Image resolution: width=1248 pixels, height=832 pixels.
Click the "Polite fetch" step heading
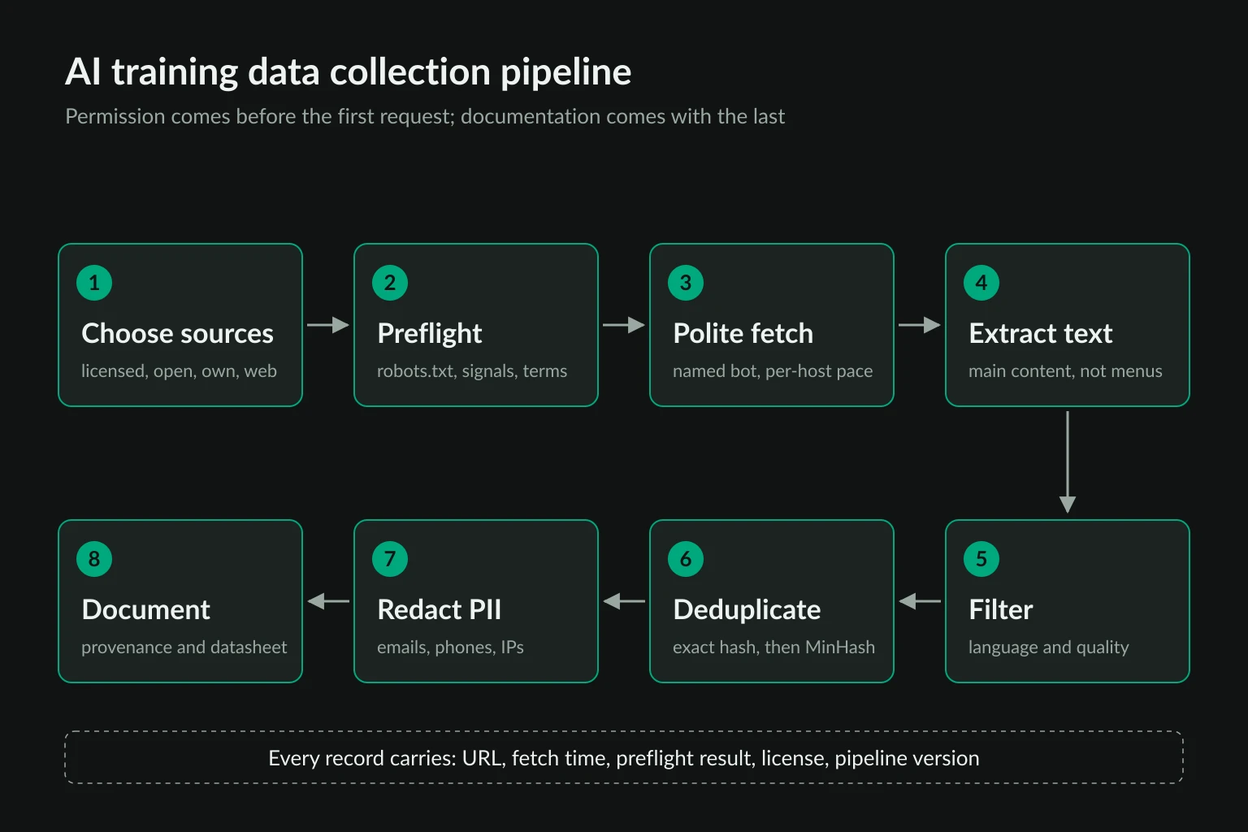click(743, 333)
